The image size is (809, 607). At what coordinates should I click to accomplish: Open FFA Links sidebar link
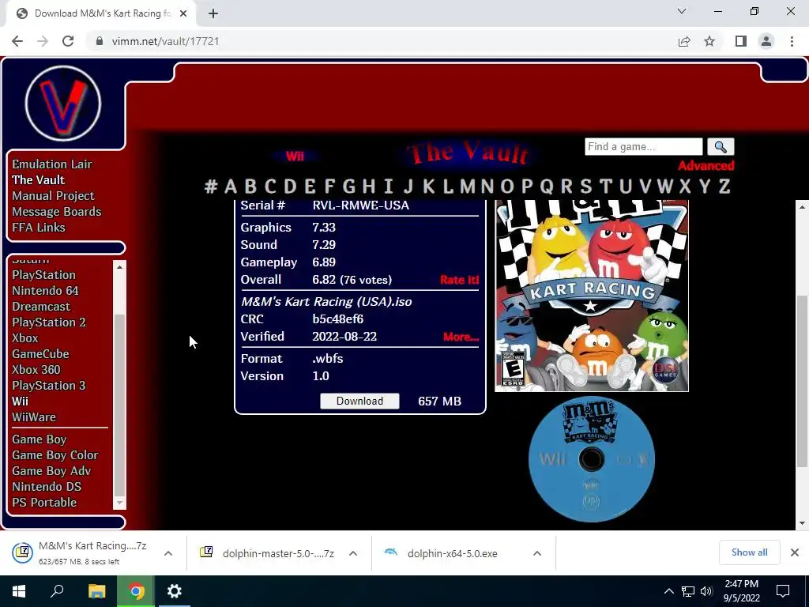(x=39, y=228)
